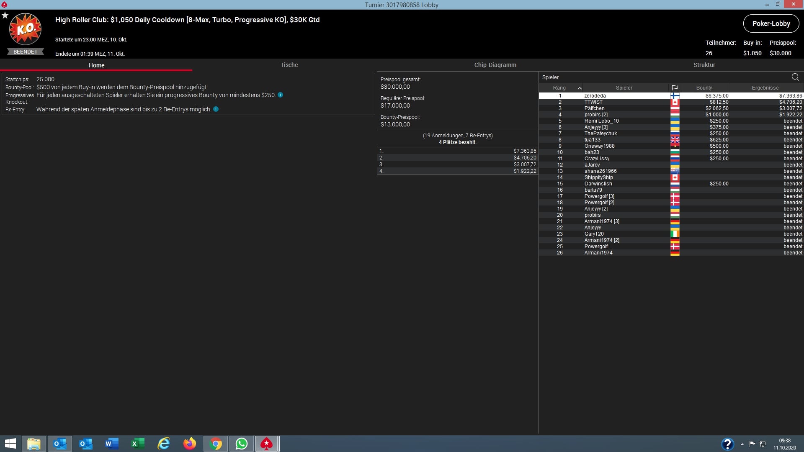Select player zerodeda row

595,96
